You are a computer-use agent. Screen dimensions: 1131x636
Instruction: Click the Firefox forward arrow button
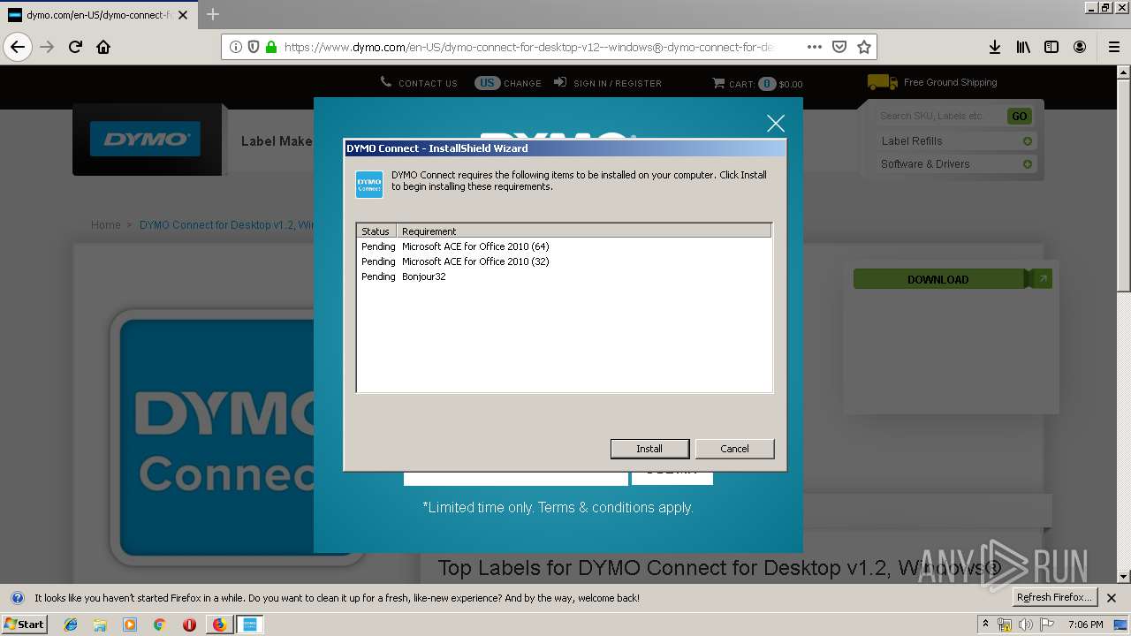coord(47,47)
